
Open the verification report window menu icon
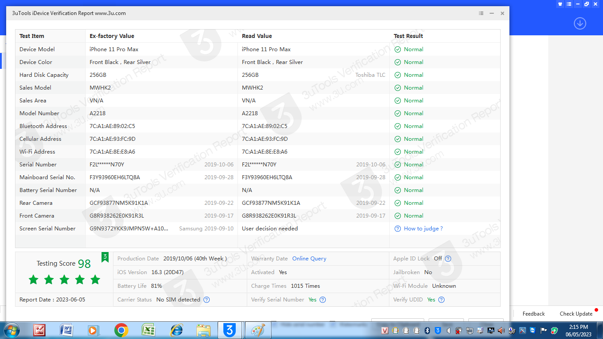point(481,13)
